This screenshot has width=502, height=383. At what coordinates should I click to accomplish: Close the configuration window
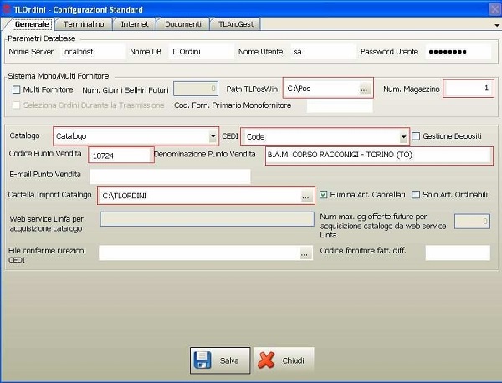[492, 7]
